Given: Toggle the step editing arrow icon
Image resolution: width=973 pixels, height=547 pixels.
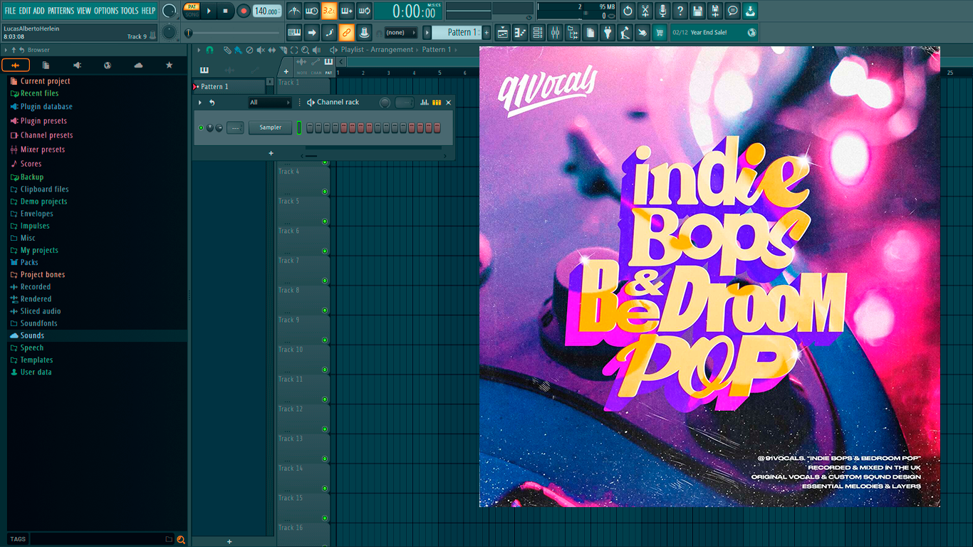Looking at the screenshot, I should pos(312,32).
